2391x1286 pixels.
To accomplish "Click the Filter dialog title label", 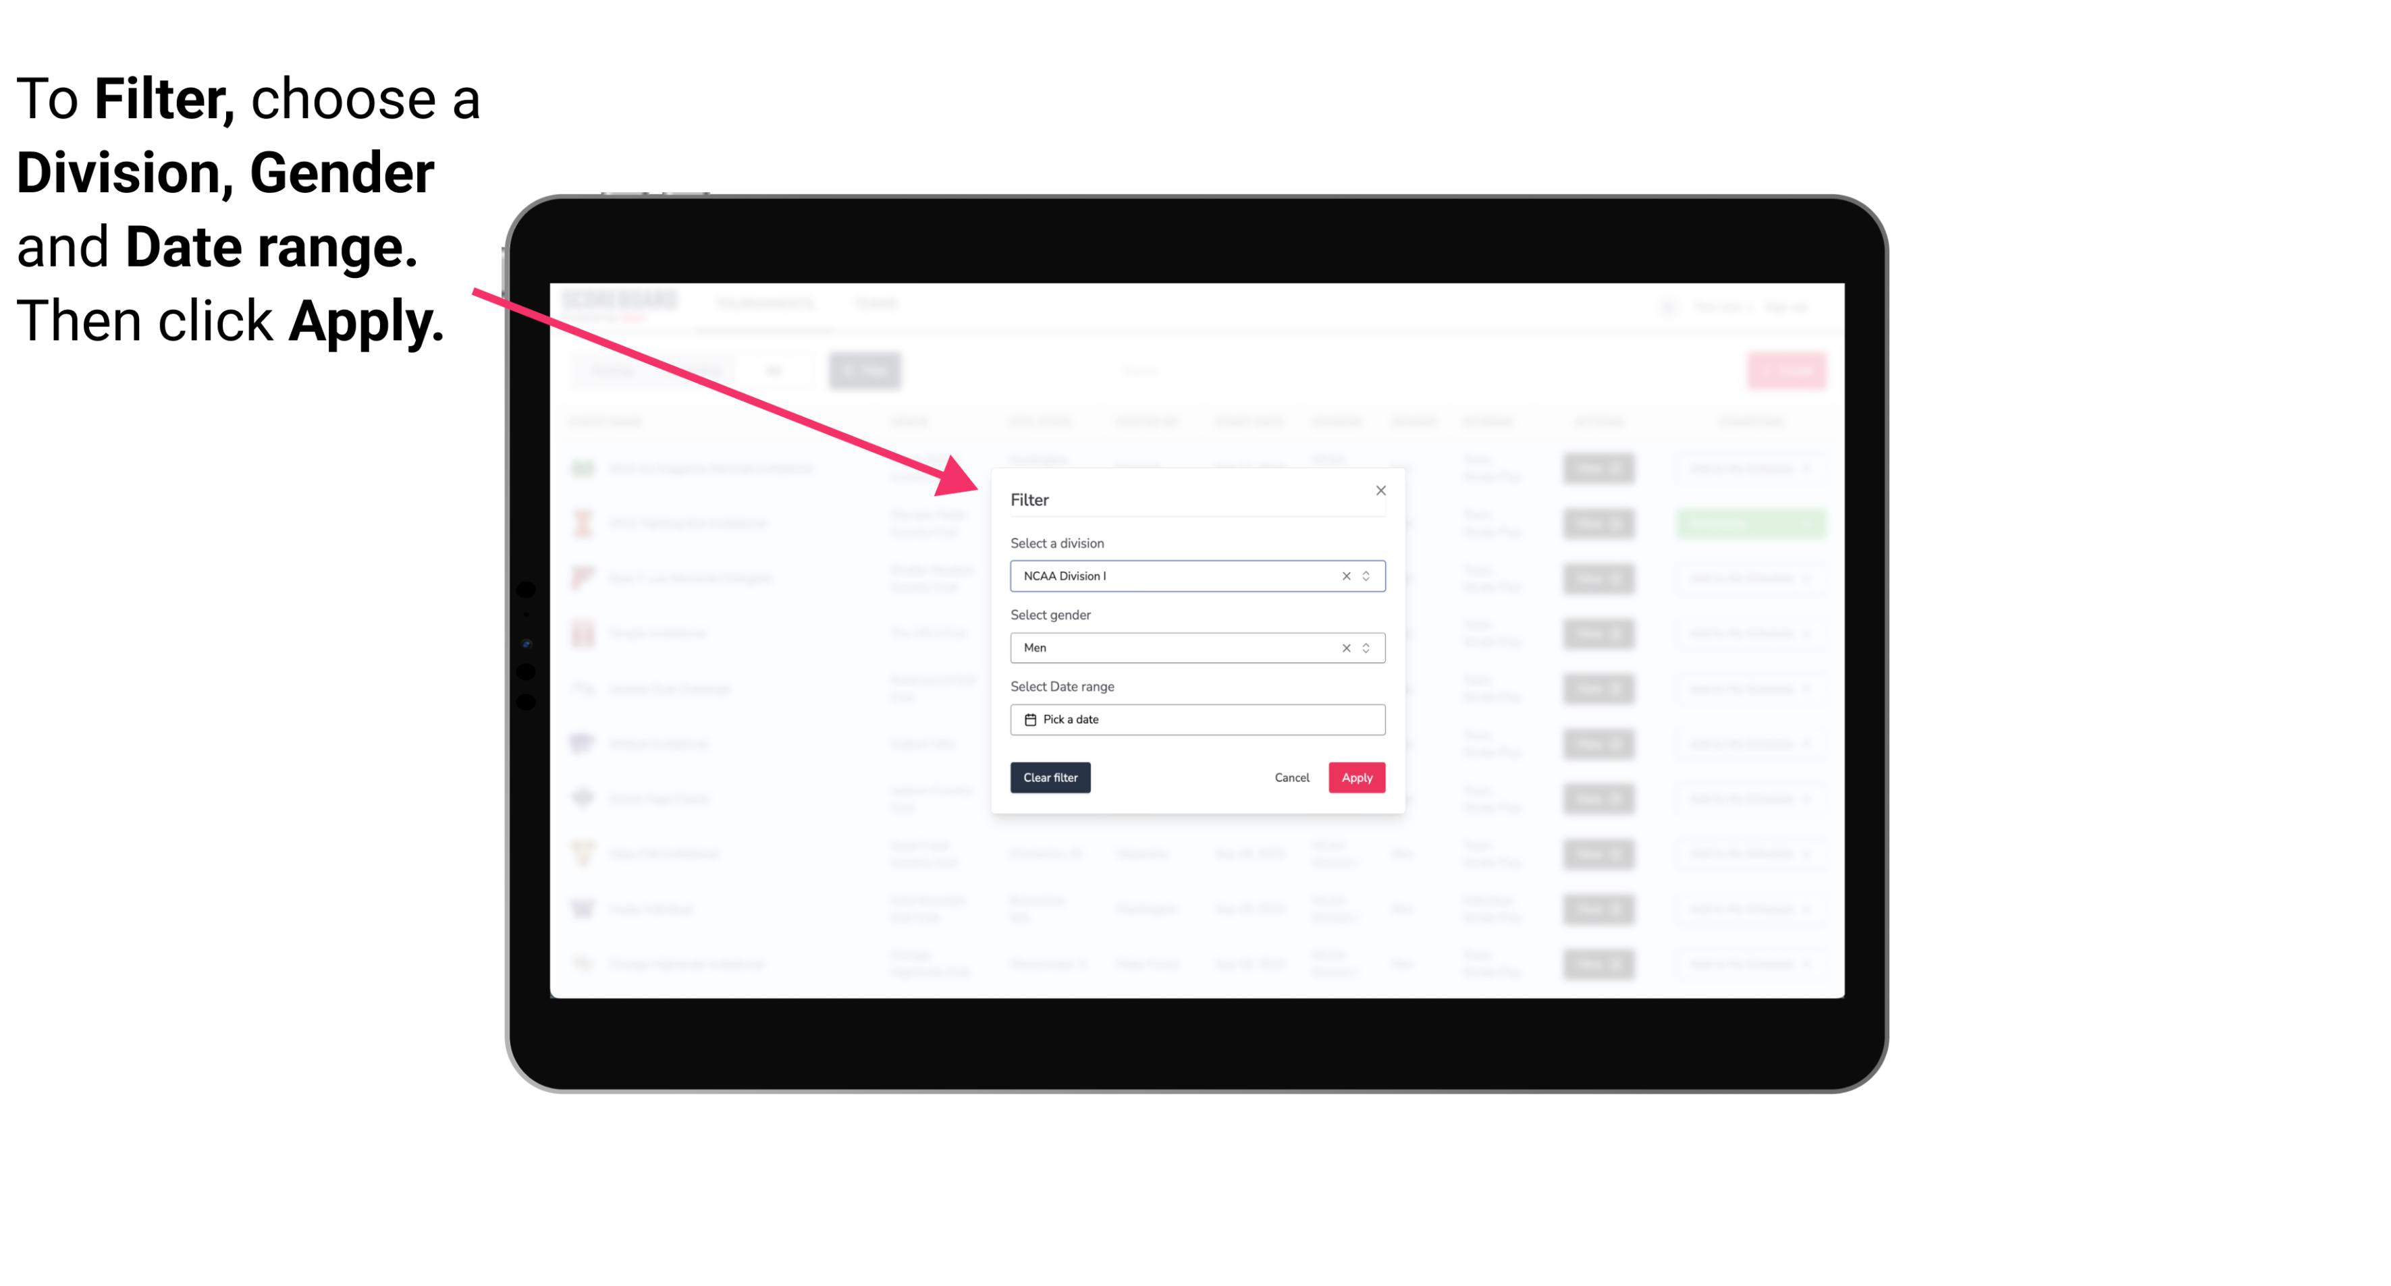I will click(1030, 499).
